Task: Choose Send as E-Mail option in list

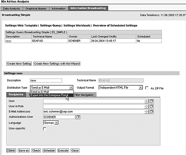Action: (52, 92)
